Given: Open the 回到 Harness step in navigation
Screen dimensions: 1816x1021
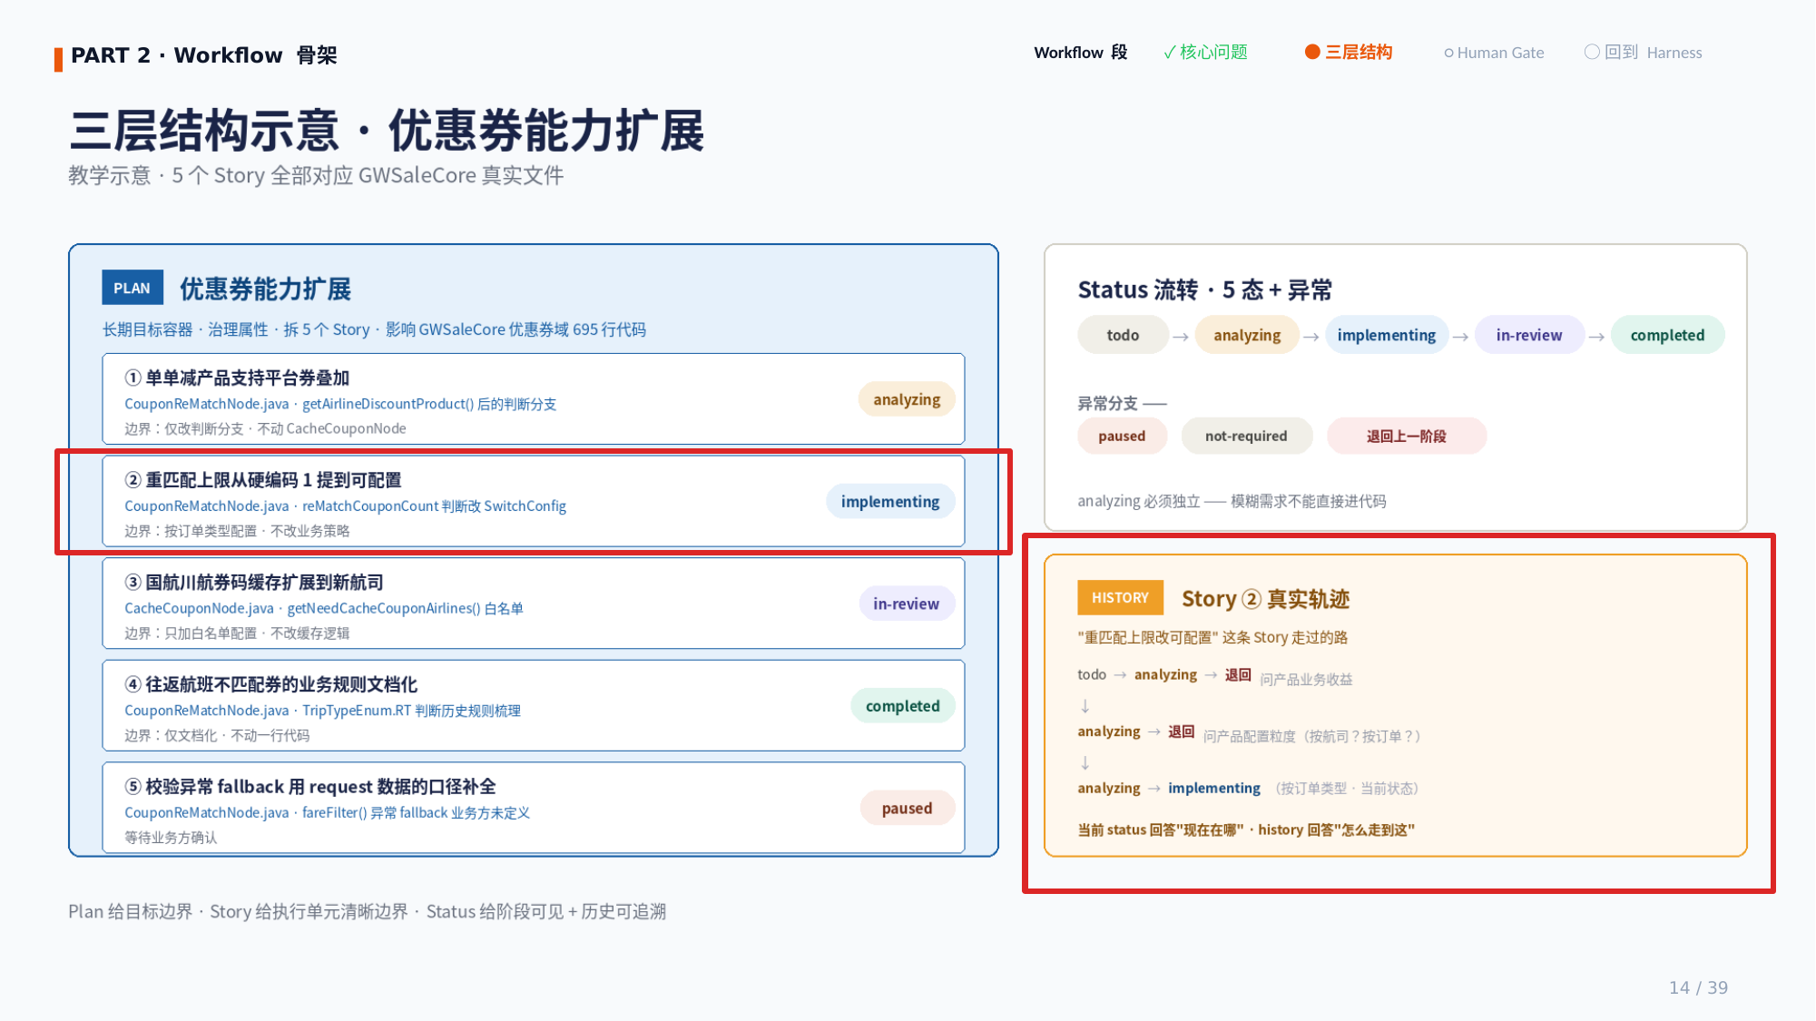Looking at the screenshot, I should click(1644, 53).
